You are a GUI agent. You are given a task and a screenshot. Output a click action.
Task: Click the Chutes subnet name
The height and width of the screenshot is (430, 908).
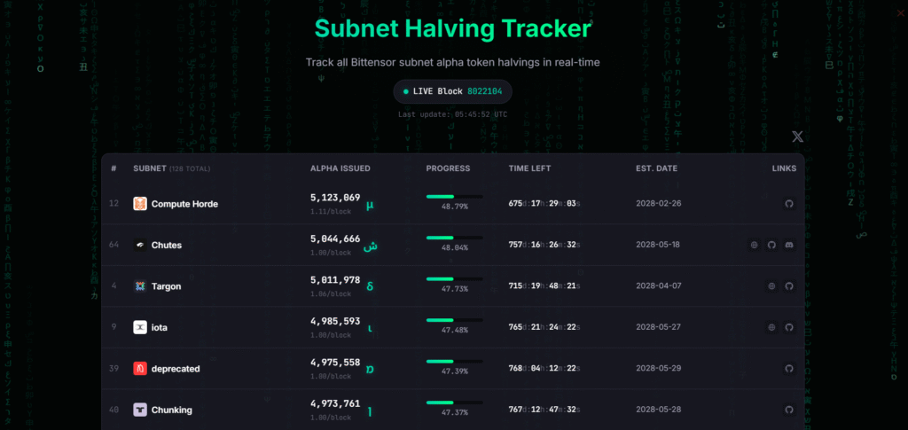click(x=167, y=245)
